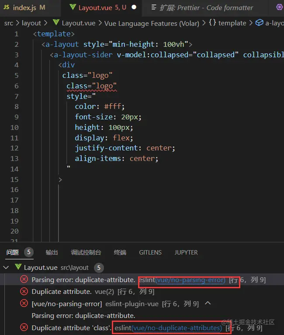Click style=" on line 7

tap(81, 96)
